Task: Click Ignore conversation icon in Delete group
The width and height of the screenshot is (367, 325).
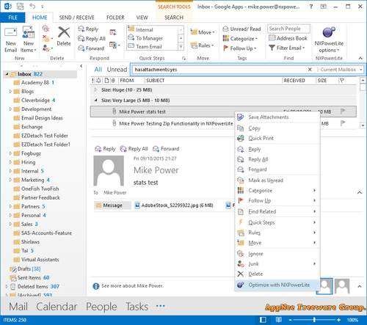Action: tap(46, 29)
